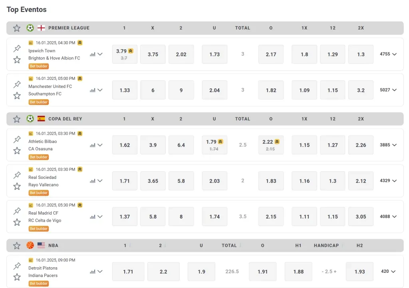Pin the Ipswich Town vs Brighton match
Image resolution: width=409 pixels, height=288 pixels.
pos(17,48)
